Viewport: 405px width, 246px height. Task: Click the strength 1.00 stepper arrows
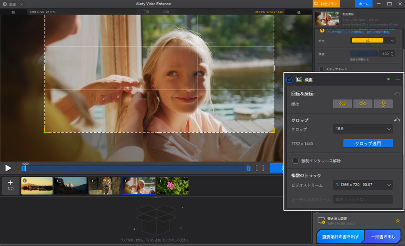pos(392,54)
